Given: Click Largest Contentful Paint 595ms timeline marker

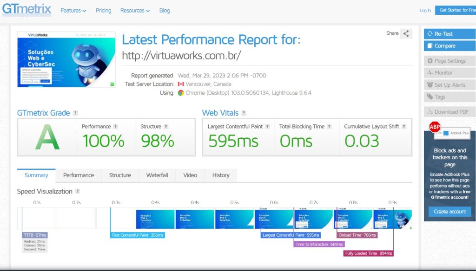Looking at the screenshot, I should coord(291,235).
